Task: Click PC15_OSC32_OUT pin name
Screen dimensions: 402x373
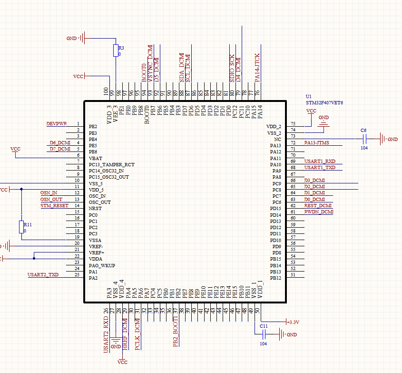Action: (109, 177)
